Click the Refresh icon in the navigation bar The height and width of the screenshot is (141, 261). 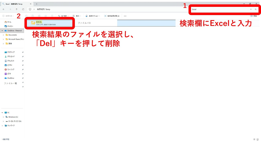[23, 9]
